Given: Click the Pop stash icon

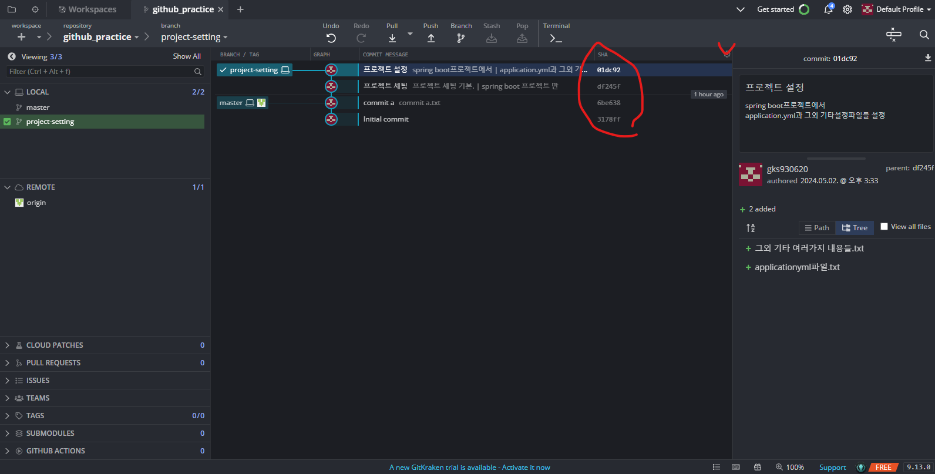Looking at the screenshot, I should tap(522, 38).
